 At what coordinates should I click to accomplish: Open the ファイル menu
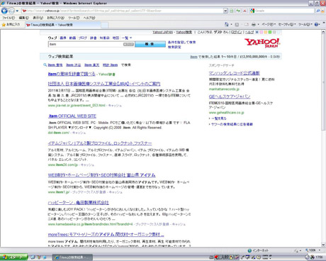(9, 18)
